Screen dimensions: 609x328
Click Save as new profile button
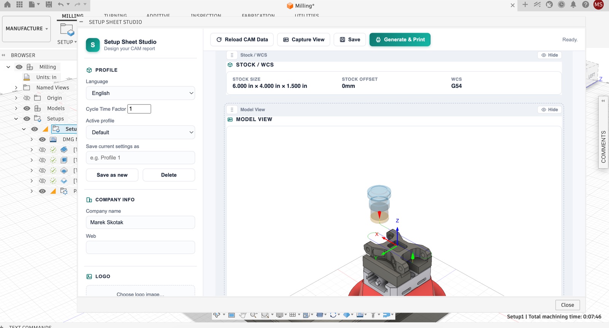tap(112, 175)
